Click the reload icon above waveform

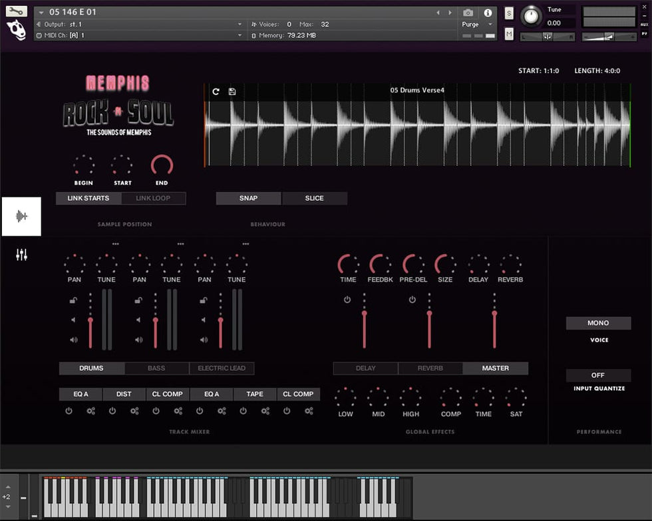click(216, 91)
